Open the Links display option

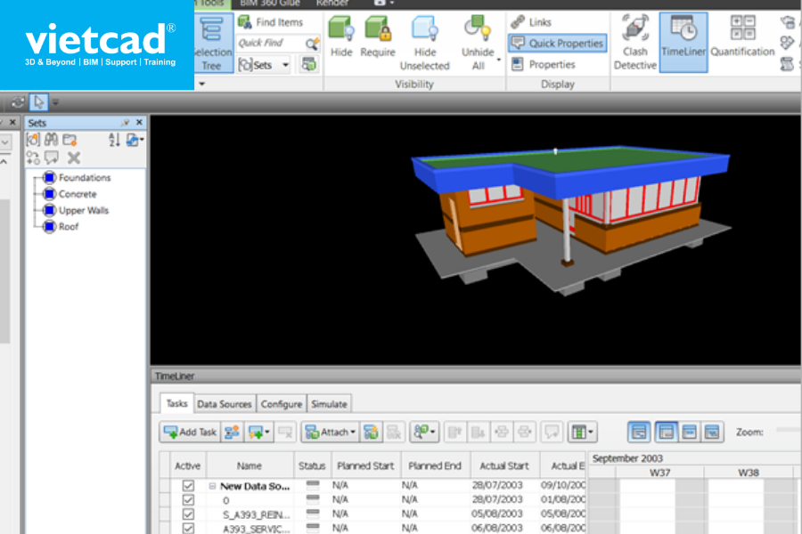click(x=532, y=22)
